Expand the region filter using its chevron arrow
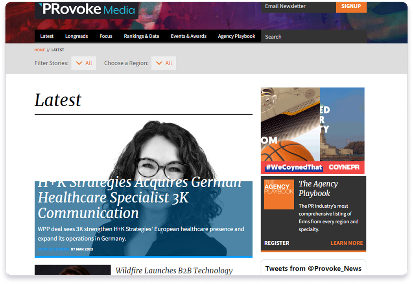Image resolution: width=413 pixels, height=284 pixels. pyautogui.click(x=159, y=63)
